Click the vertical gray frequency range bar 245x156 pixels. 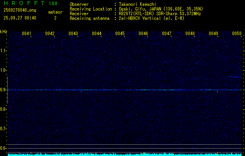(7, 90)
